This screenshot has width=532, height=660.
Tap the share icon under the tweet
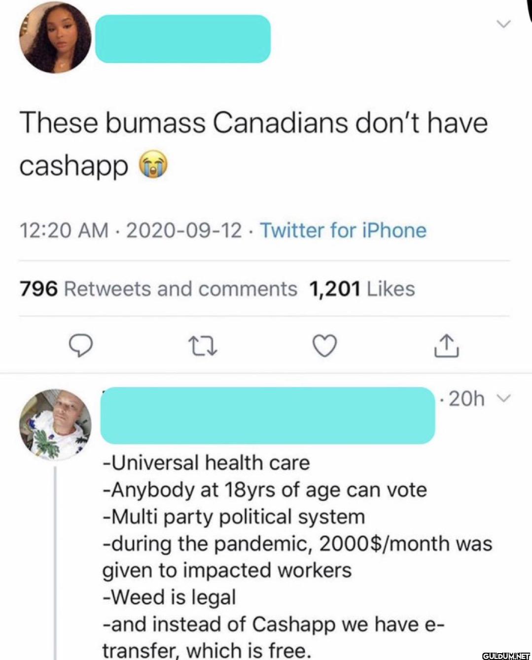[x=447, y=345]
